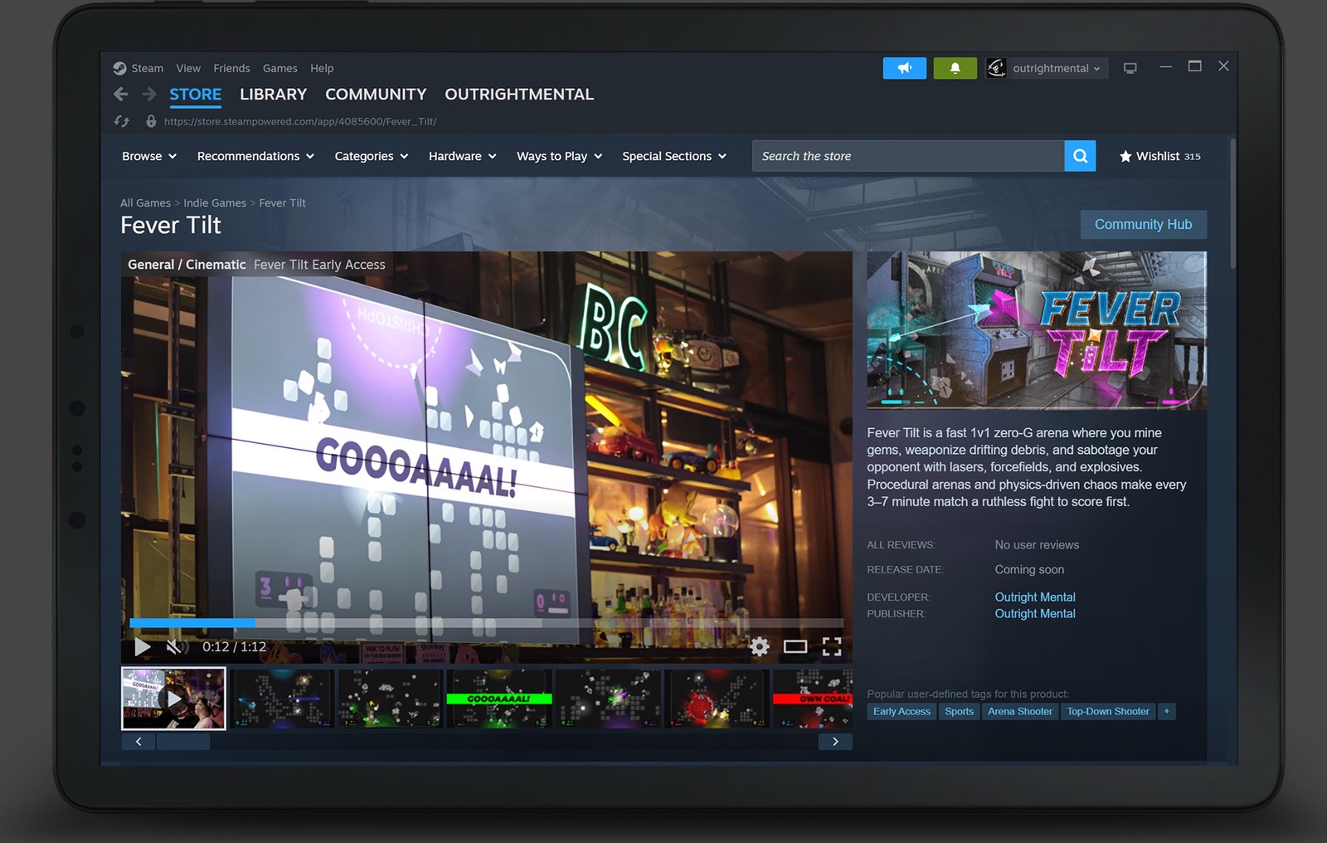Screen dimensions: 1327x843
Task: Open announcements via the megaphone icon
Action: pos(904,68)
